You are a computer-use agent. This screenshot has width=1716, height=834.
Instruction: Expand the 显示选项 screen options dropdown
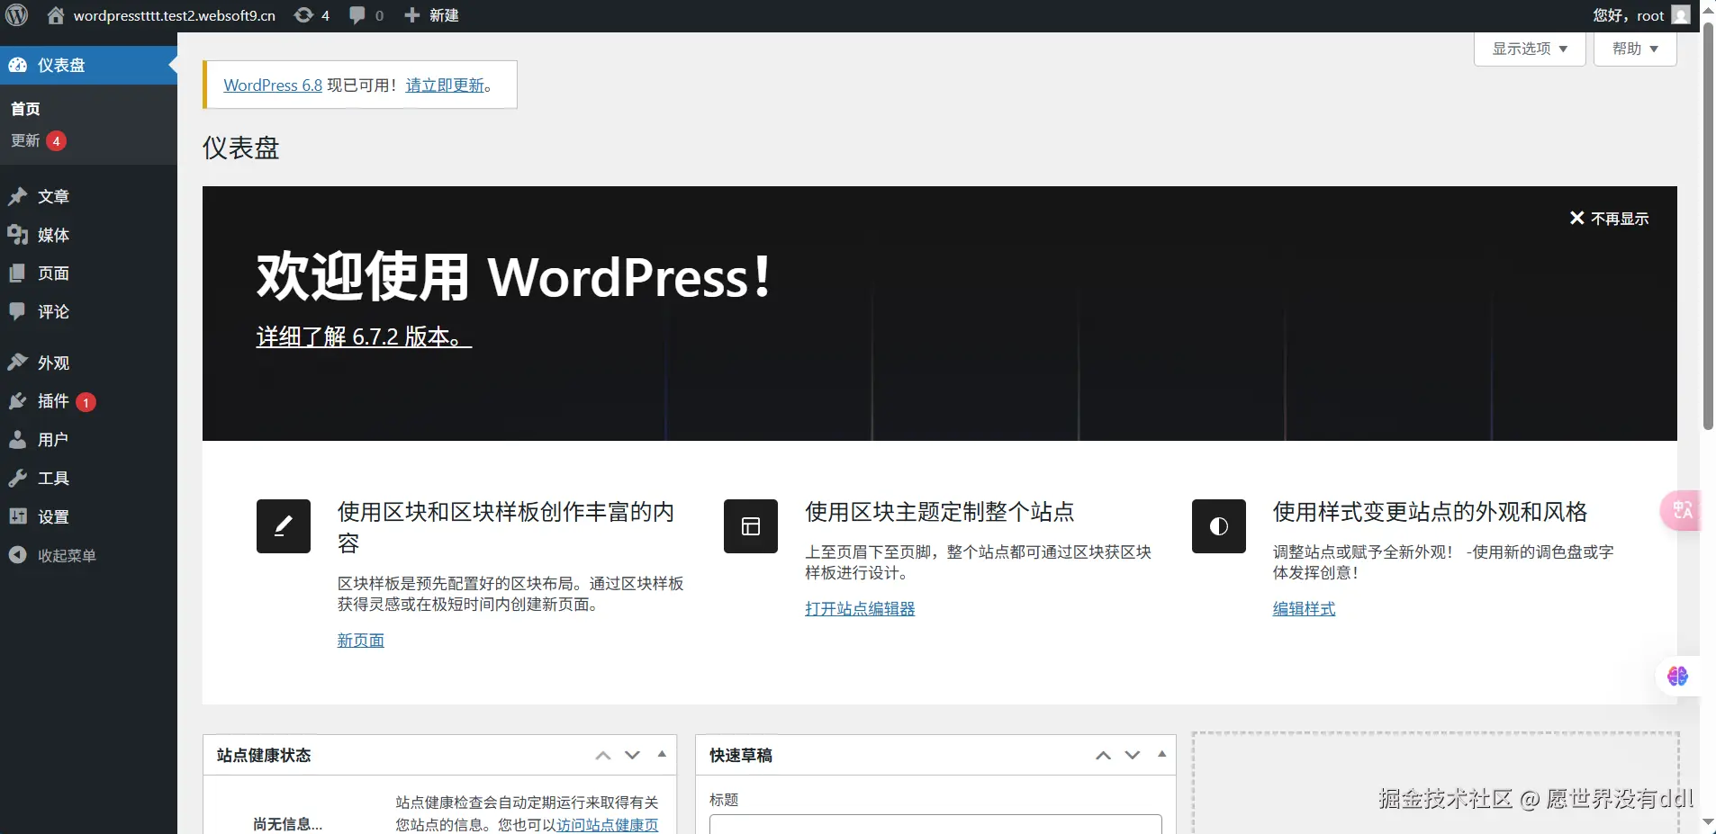pos(1530,49)
